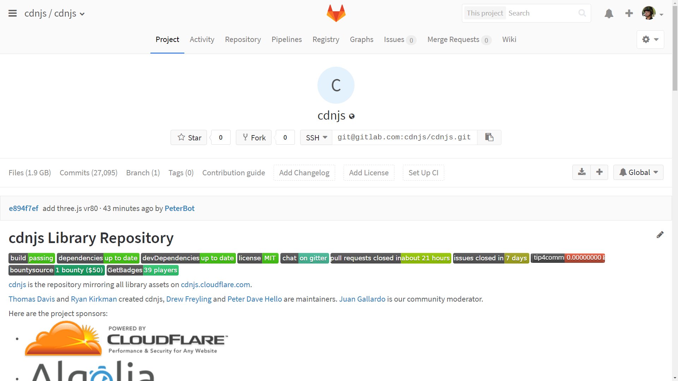The width and height of the screenshot is (678, 381).
Task: Open Juan Gallardo profile link
Action: coord(362,299)
